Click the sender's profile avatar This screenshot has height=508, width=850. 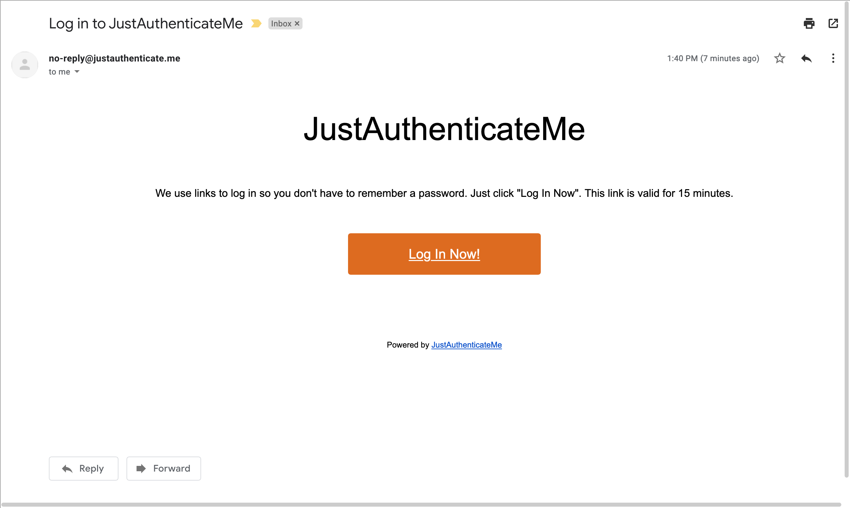[x=25, y=65]
